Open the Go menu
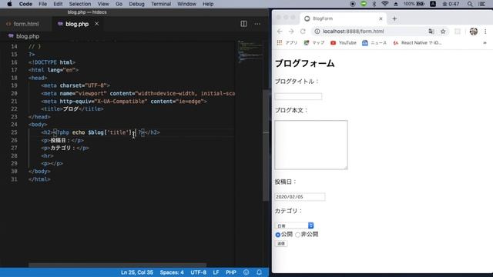This screenshot has width=493, height=277. 119,4
